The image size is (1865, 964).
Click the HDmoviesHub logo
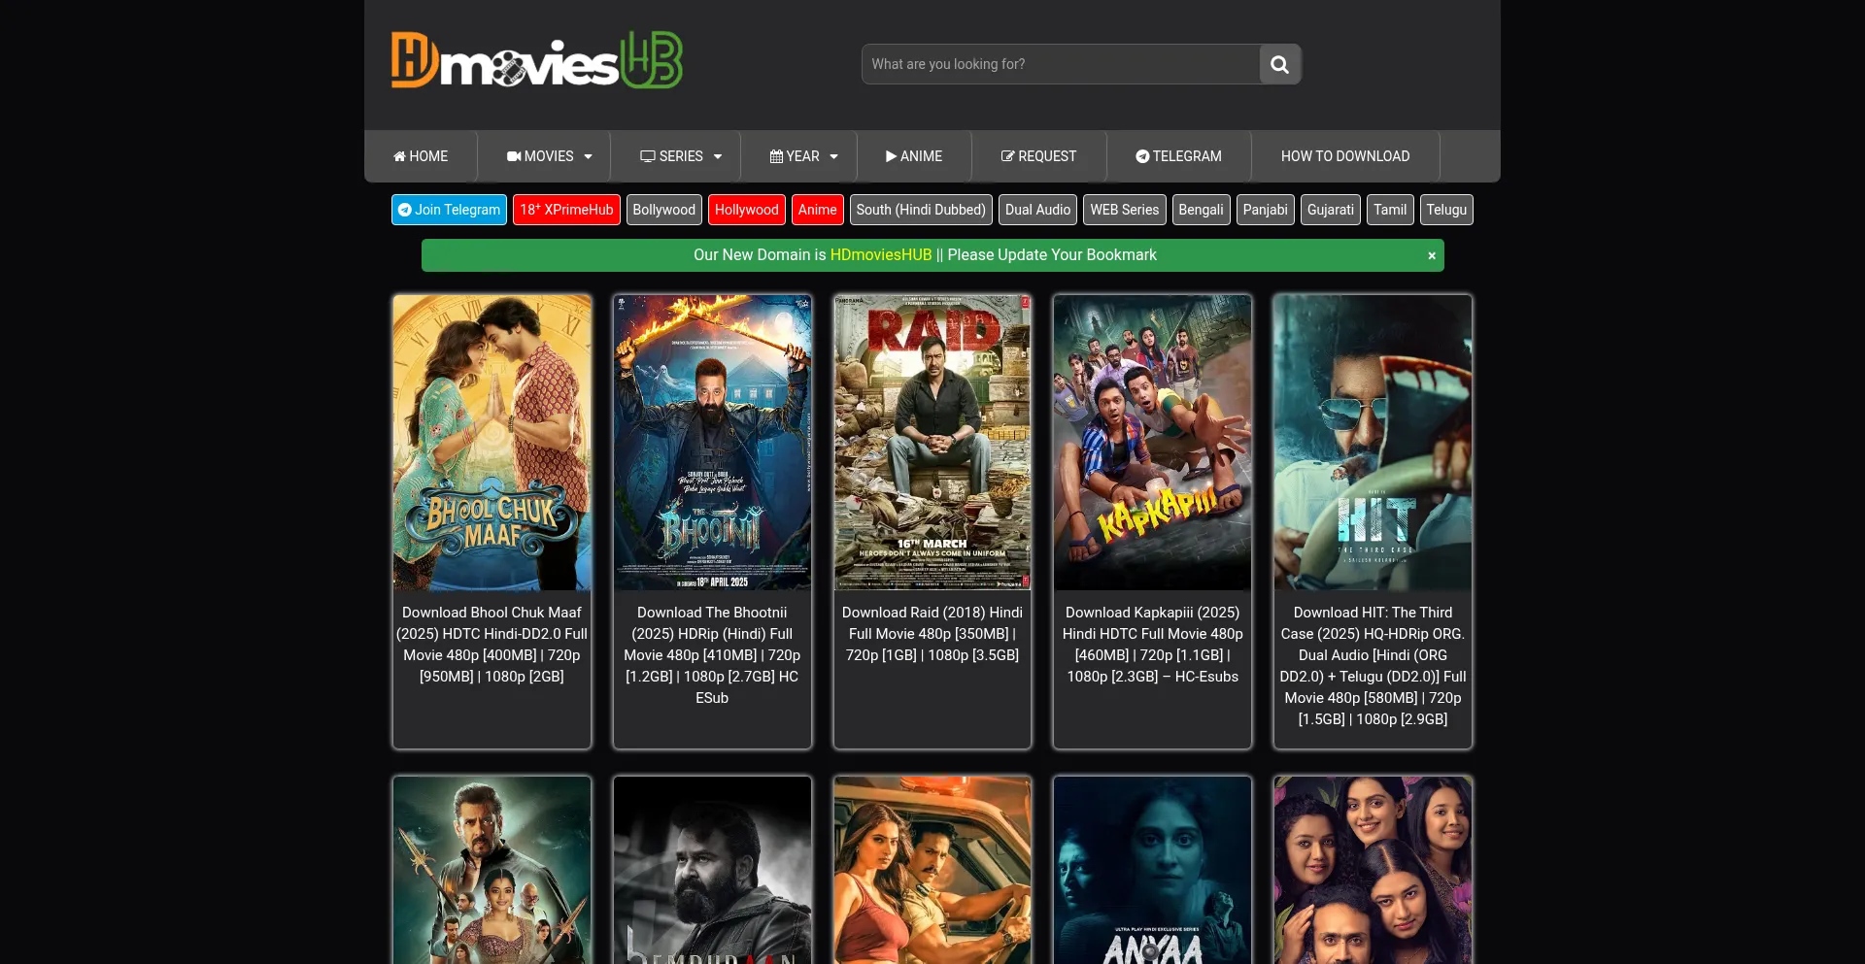pos(537,60)
